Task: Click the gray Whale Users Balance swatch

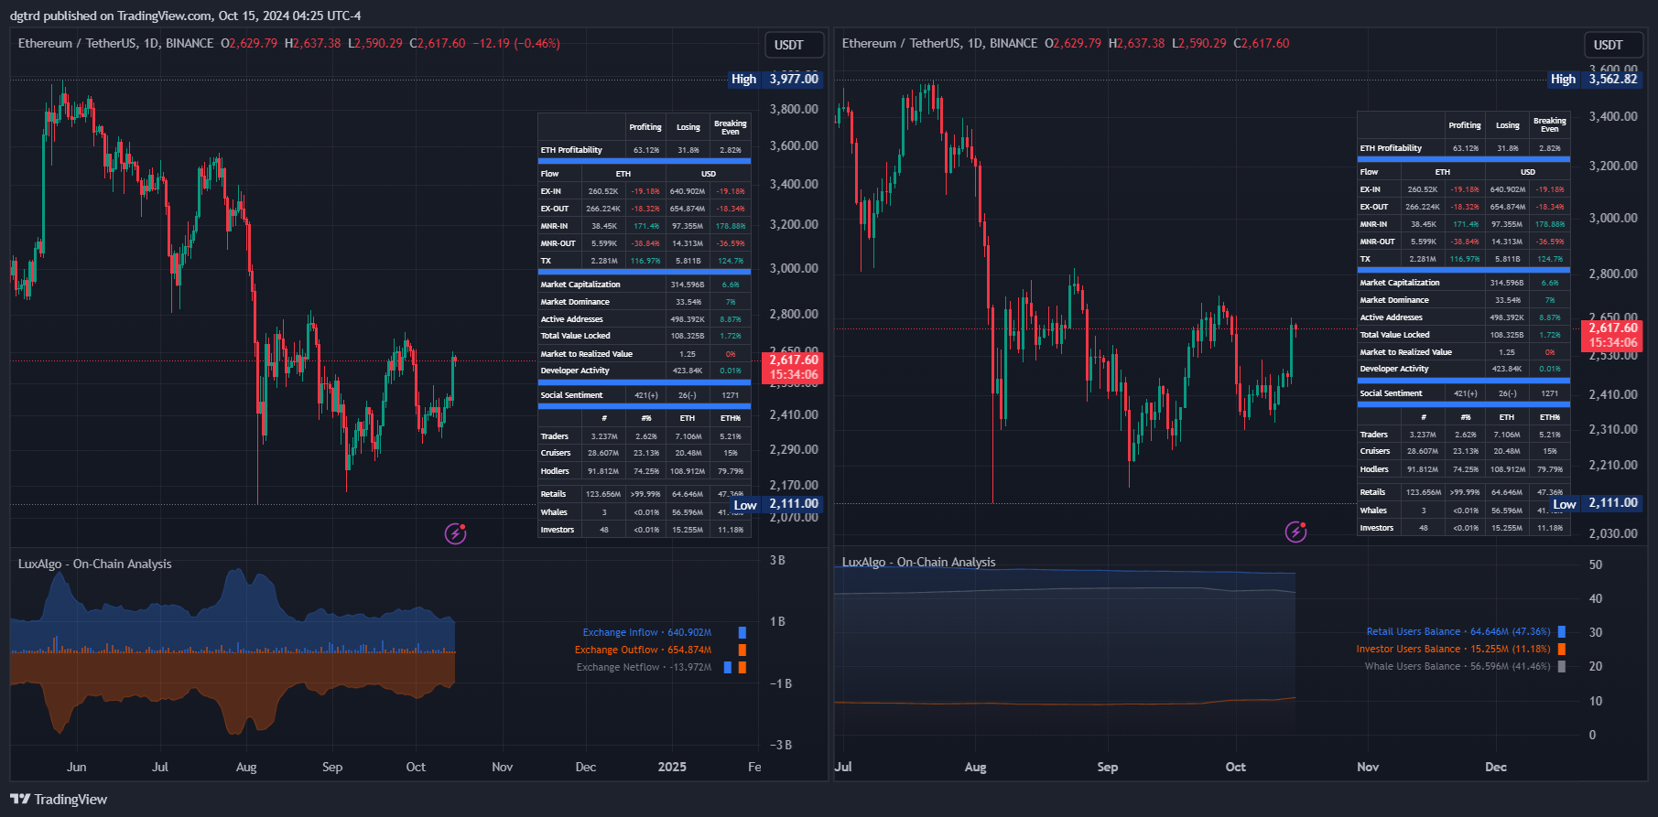Action: [x=1562, y=666]
